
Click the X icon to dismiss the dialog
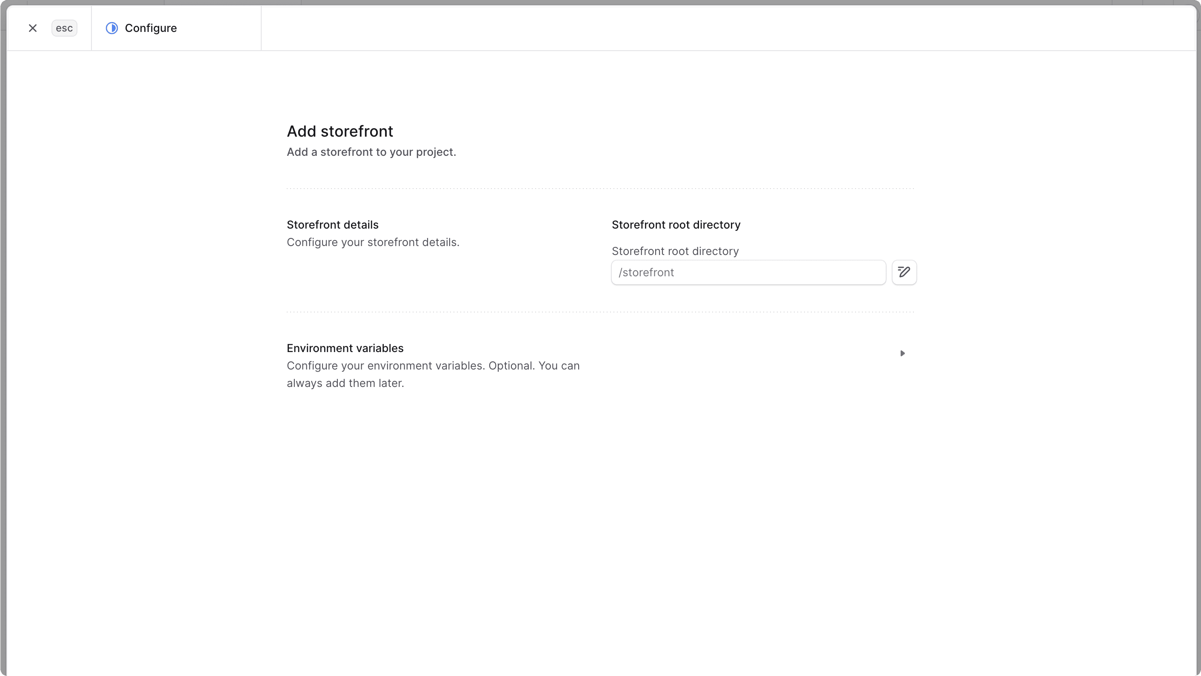coord(32,28)
